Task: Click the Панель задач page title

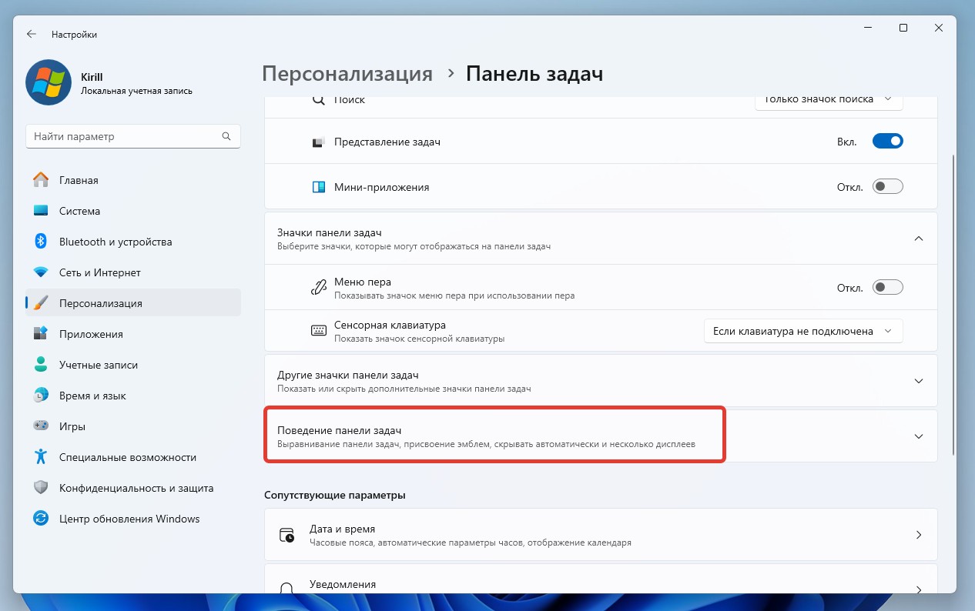Action: (x=534, y=74)
